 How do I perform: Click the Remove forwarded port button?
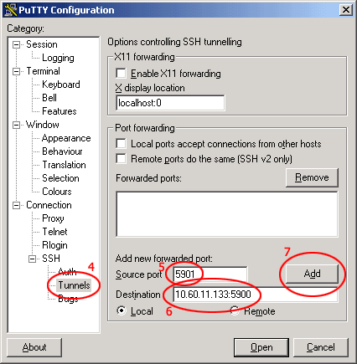point(312,177)
